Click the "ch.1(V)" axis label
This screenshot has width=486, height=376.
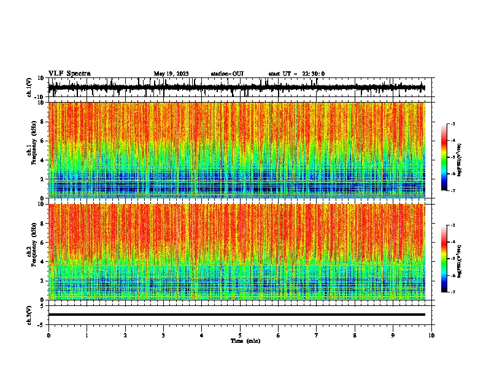29,87
